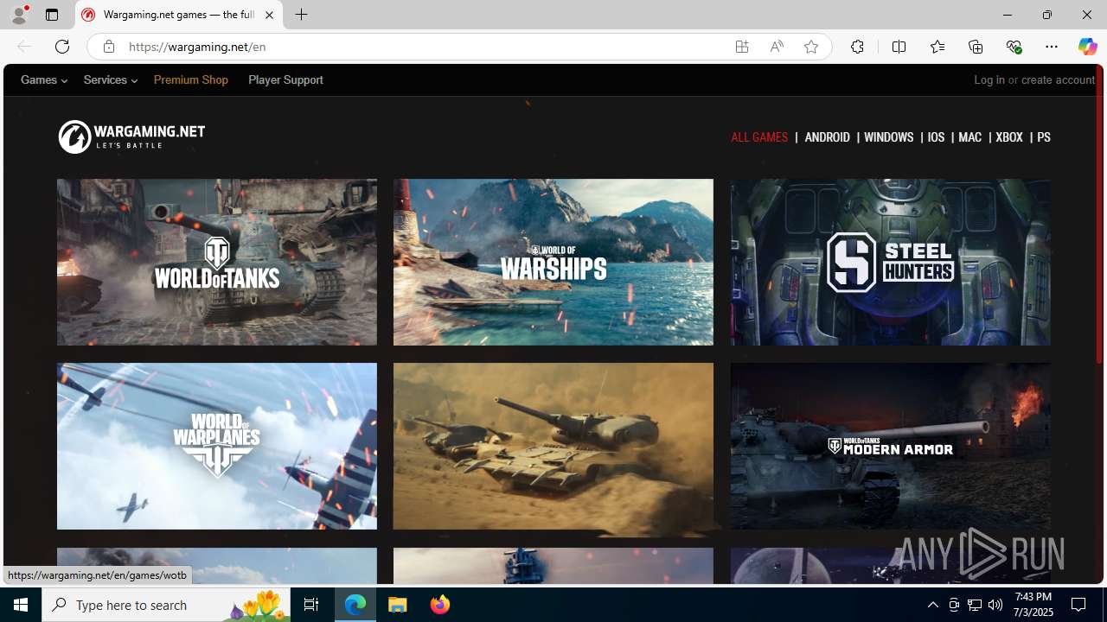Screen dimensions: 1107x622
Task: Filter games by PS
Action: (x=1043, y=137)
